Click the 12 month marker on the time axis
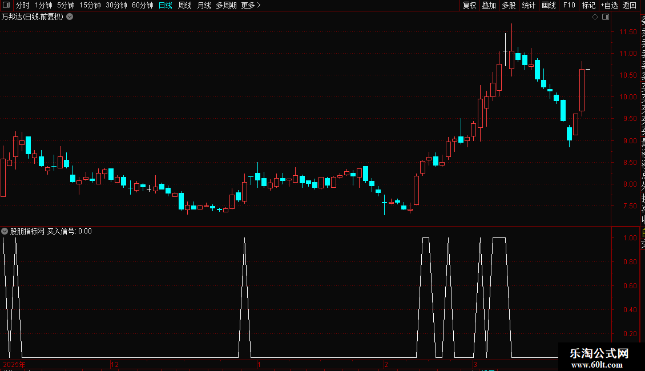 point(115,364)
